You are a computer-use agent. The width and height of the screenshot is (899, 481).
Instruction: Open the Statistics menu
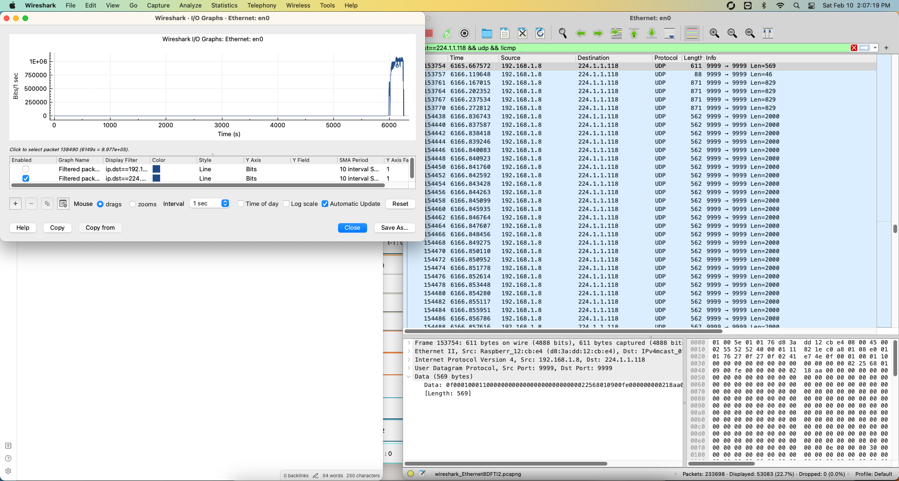point(224,5)
